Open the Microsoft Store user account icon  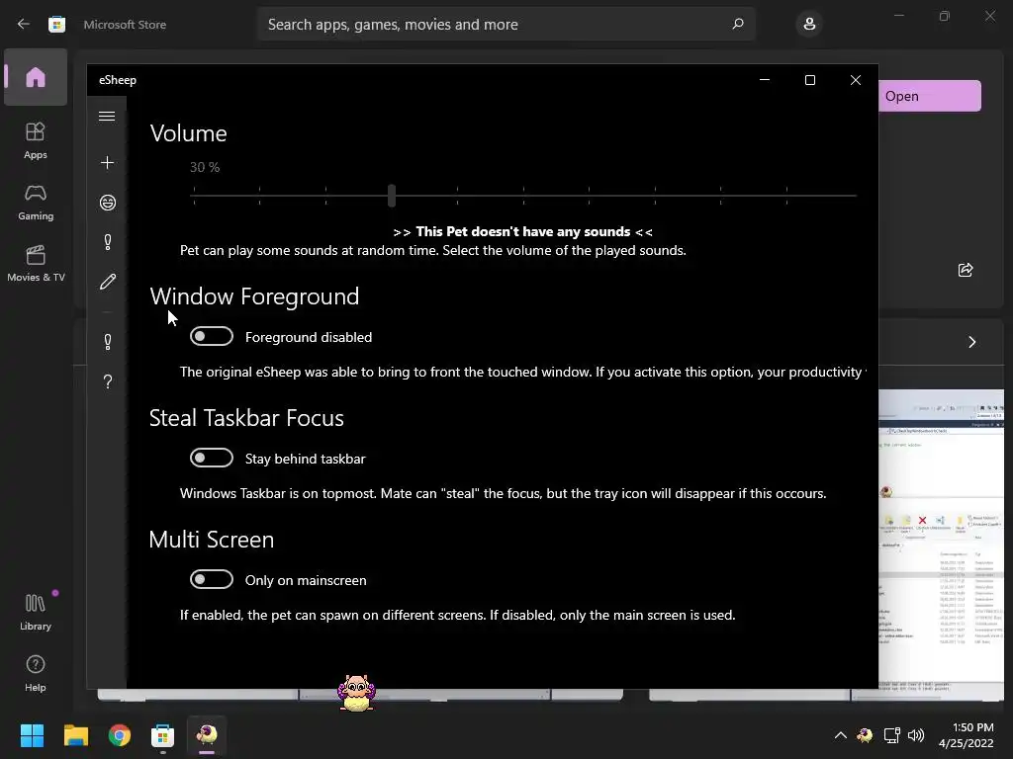click(x=809, y=24)
